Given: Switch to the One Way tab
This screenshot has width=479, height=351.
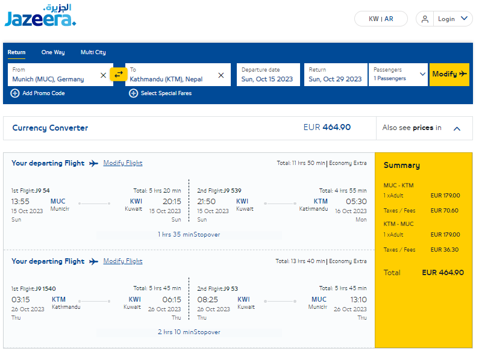Looking at the screenshot, I should [x=53, y=52].
